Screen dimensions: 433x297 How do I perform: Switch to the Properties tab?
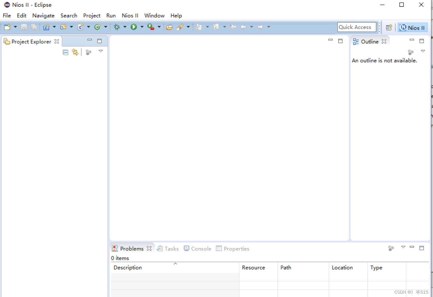click(x=233, y=248)
